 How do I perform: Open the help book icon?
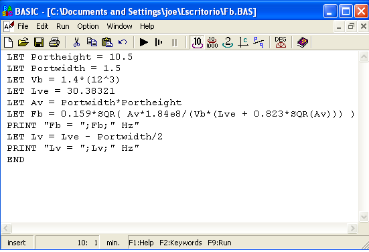pyautogui.click(x=303, y=42)
